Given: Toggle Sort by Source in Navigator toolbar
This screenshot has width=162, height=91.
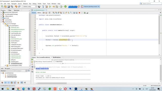Looking at the screenshot, I should pos(25,83).
